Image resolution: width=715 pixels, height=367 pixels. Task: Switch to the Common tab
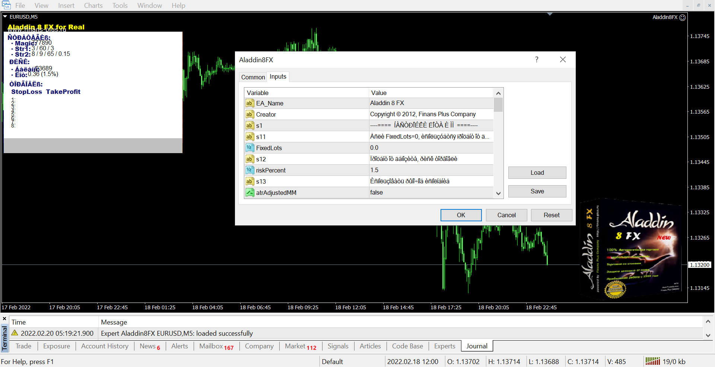253,77
